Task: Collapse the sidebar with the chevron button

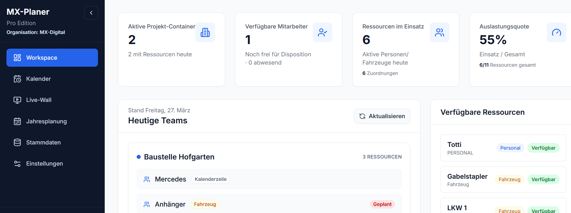Action: click(x=91, y=13)
